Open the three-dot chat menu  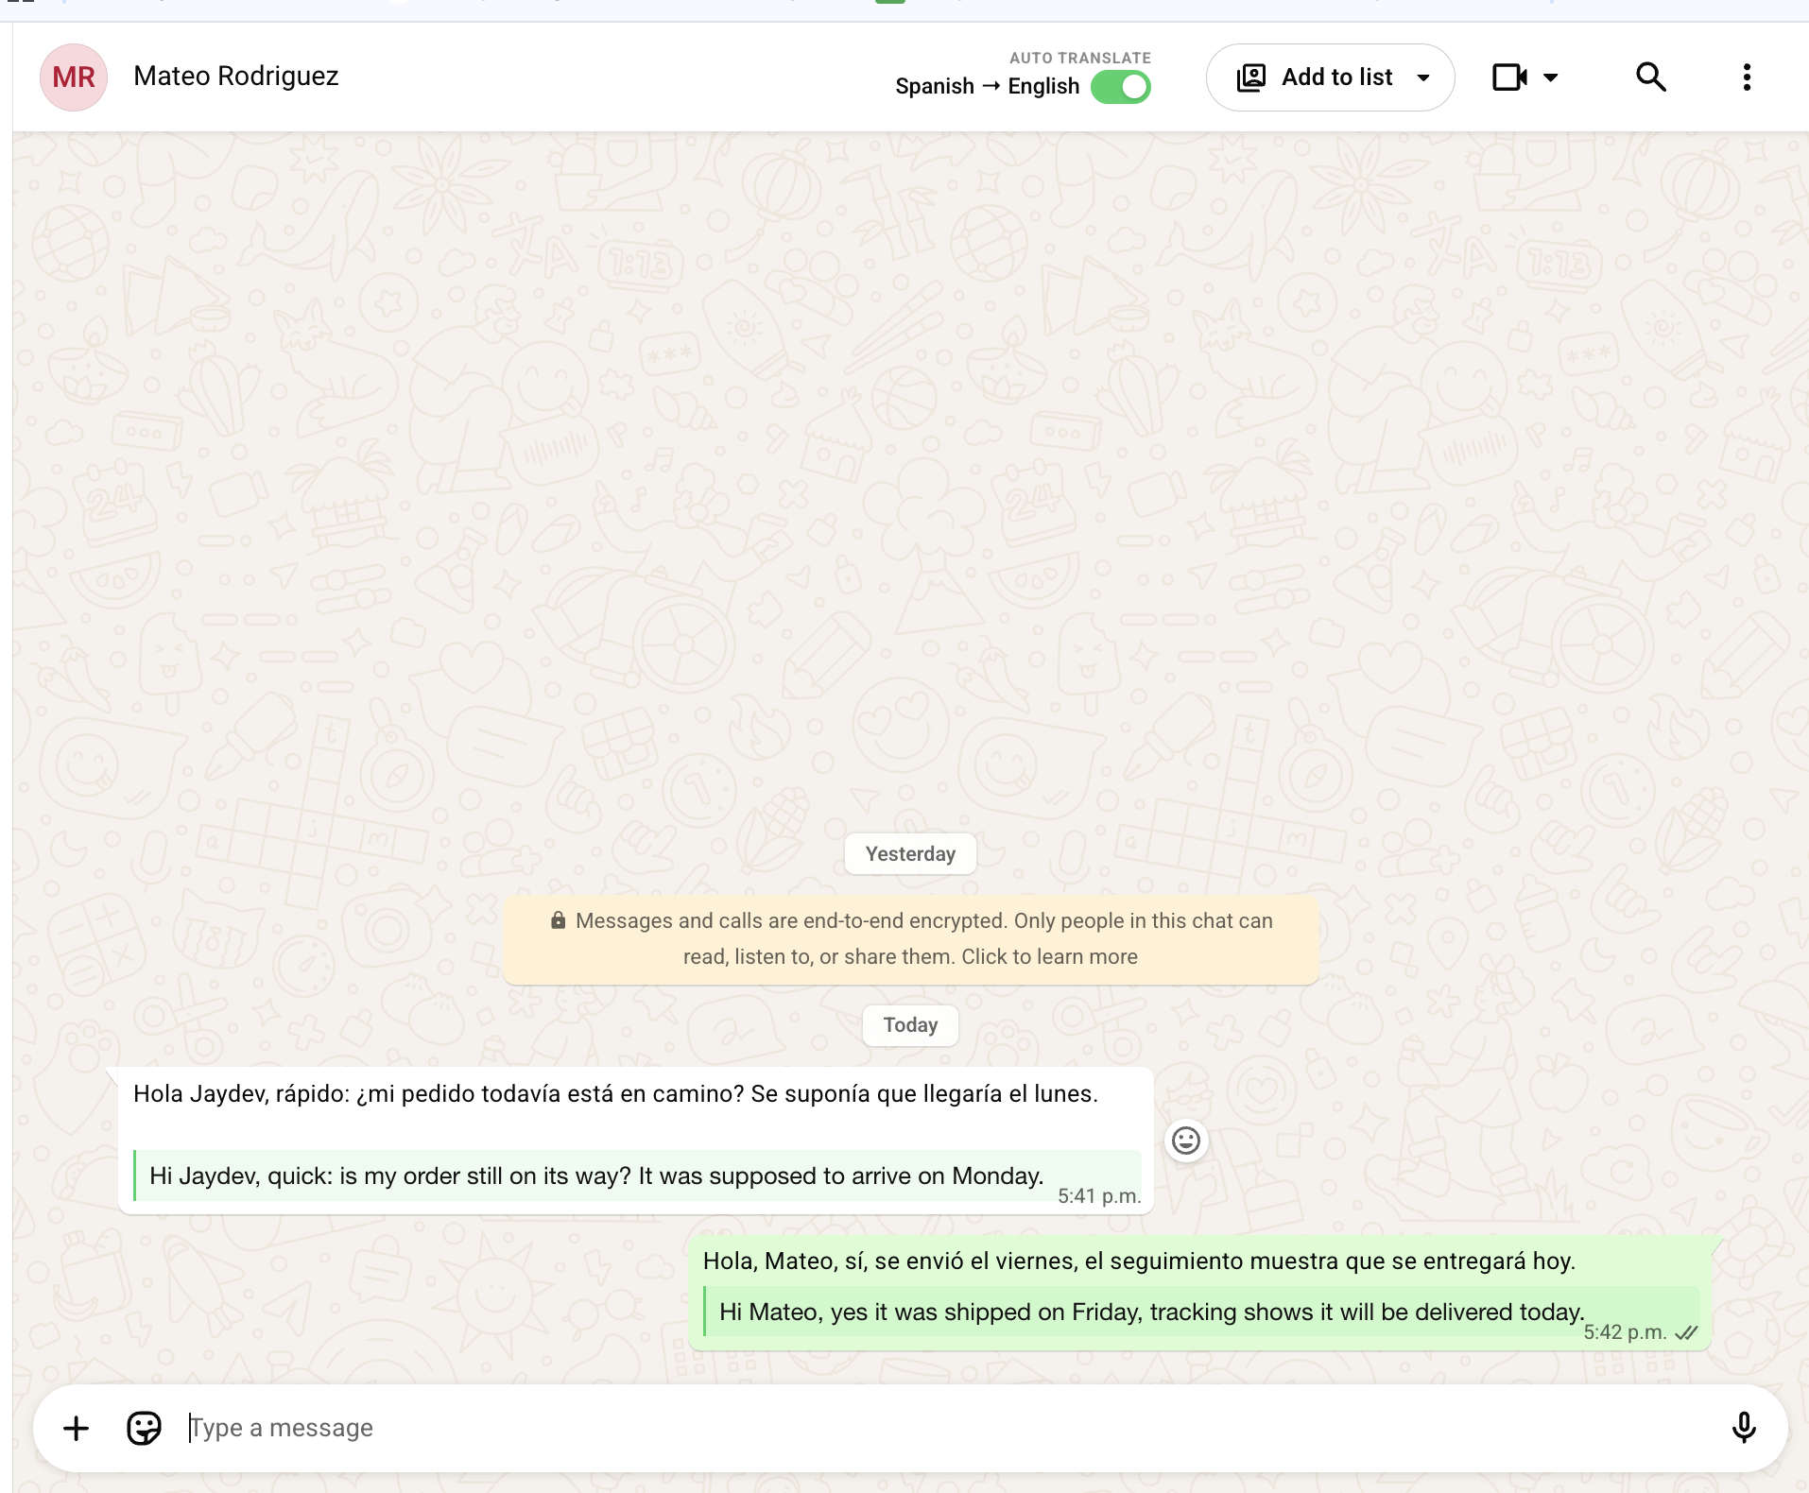click(x=1747, y=77)
